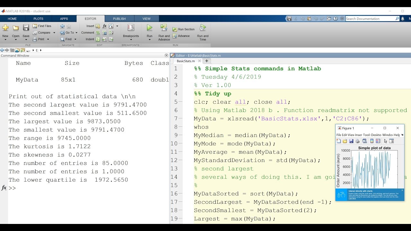This screenshot has width=411, height=231.
Task: Click Find Files in the FILE group
Action: (42, 26)
